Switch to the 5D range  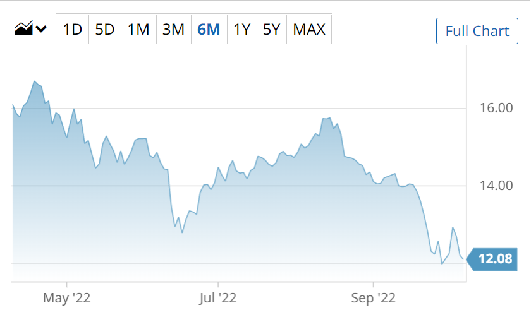point(105,29)
